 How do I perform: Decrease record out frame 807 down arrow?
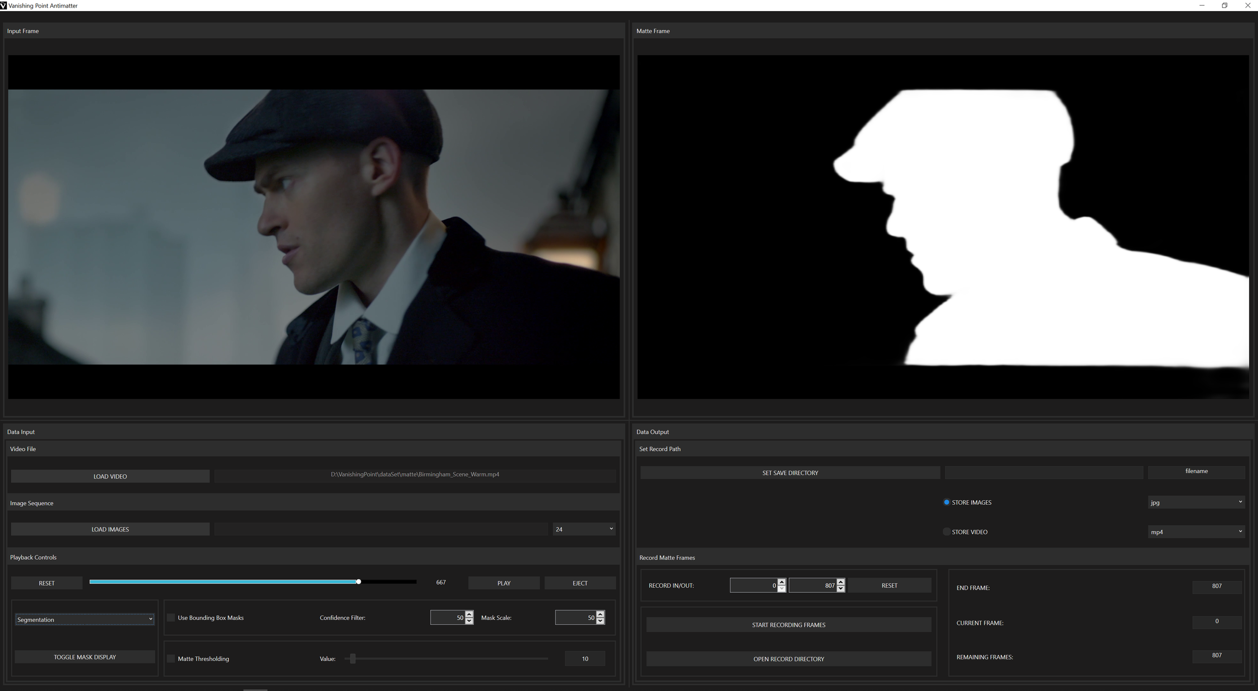[841, 589]
